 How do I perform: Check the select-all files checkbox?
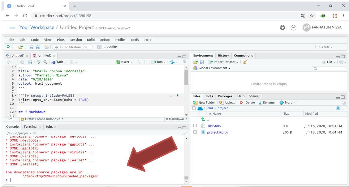pyautogui.click(x=194, y=108)
